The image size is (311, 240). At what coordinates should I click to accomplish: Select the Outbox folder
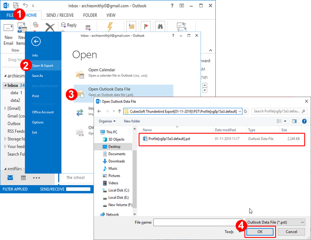click(x=14, y=124)
